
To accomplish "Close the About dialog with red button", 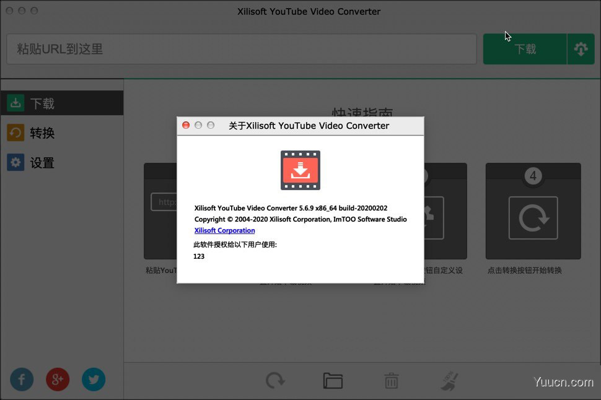I will point(186,125).
